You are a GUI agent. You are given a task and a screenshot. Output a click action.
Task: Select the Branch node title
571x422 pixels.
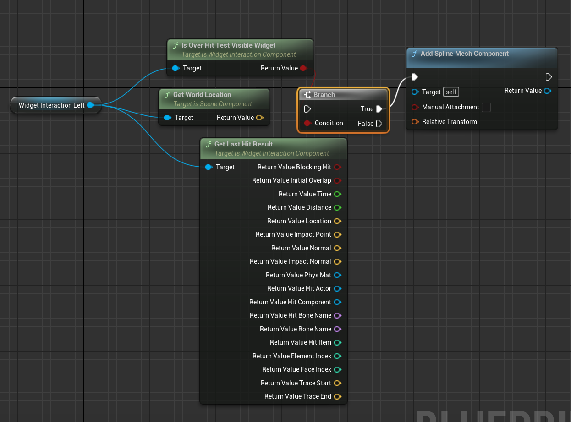(x=324, y=95)
